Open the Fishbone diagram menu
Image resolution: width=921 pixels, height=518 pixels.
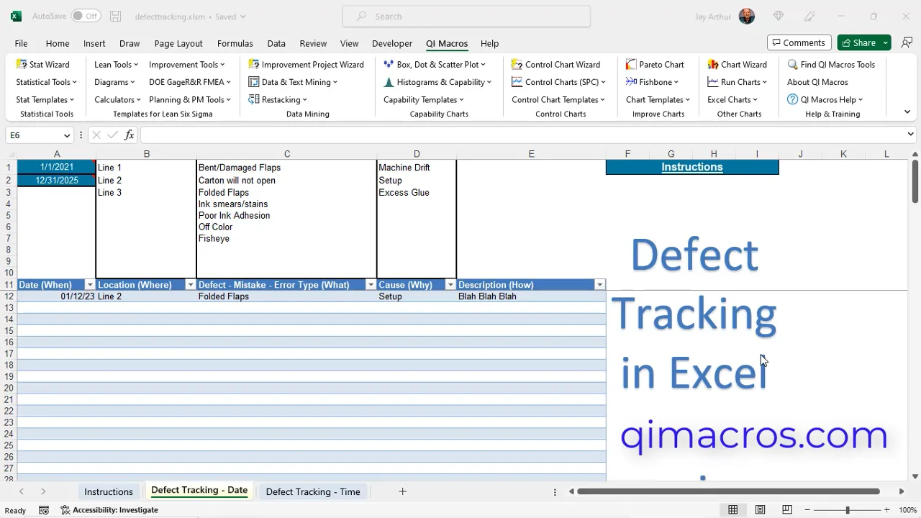[x=652, y=82]
